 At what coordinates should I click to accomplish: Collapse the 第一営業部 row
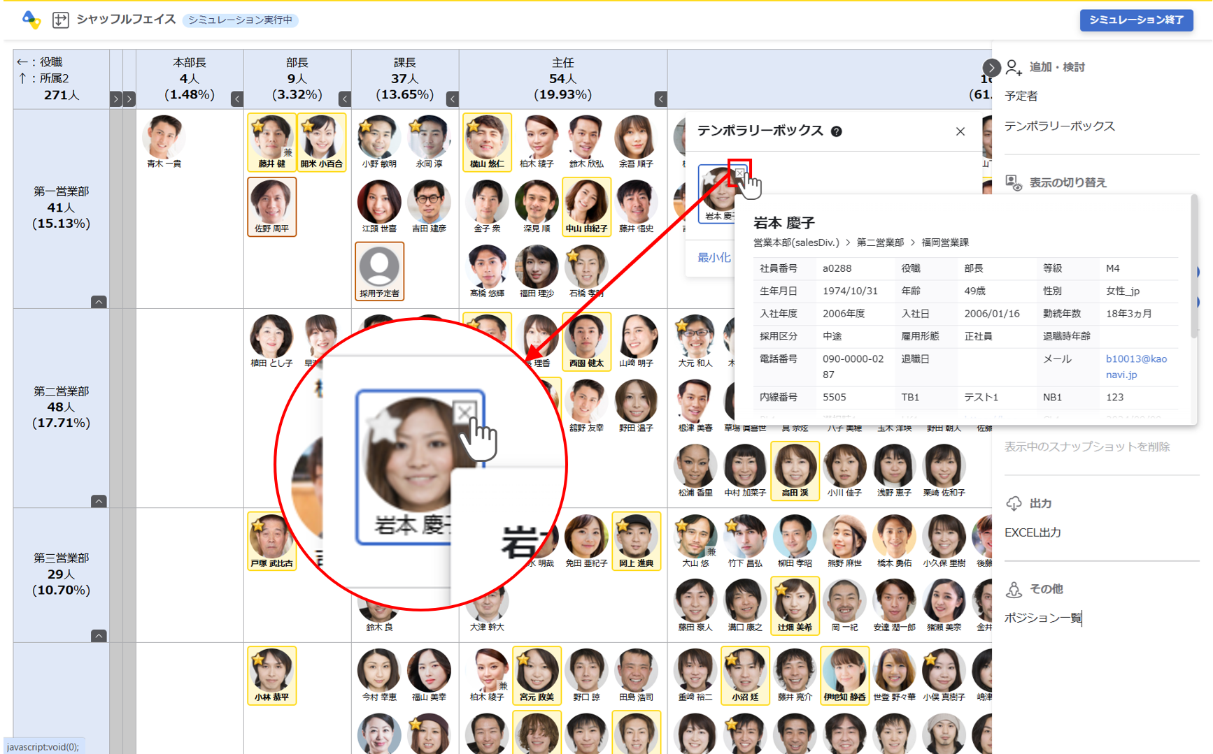(x=99, y=302)
